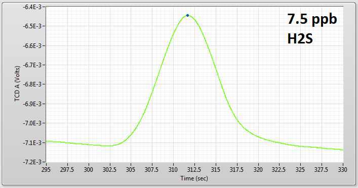The width and height of the screenshot is (358, 188).
Task: Click the -7.1E-3 voltage tick label
Action: coord(32,143)
